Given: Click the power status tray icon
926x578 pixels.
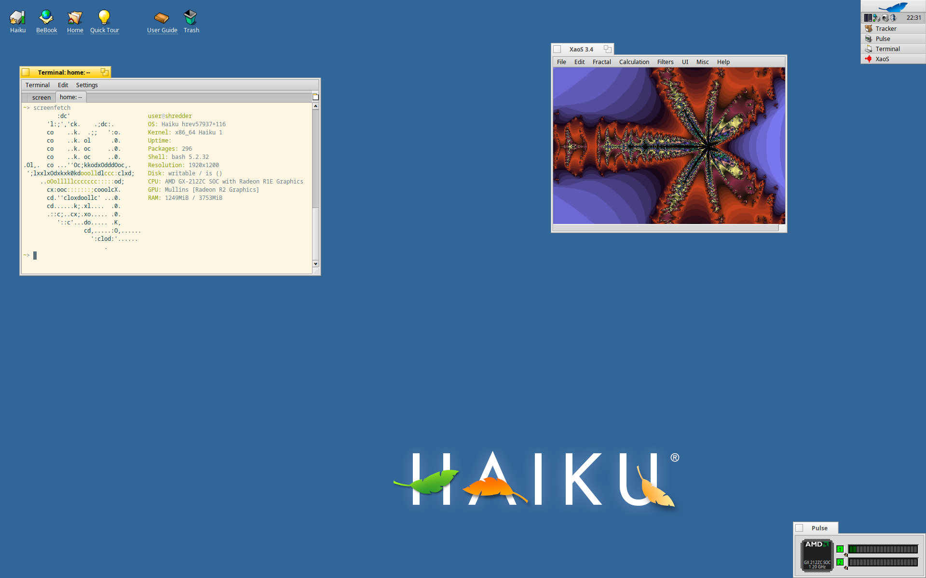Looking at the screenshot, I should [x=885, y=18].
